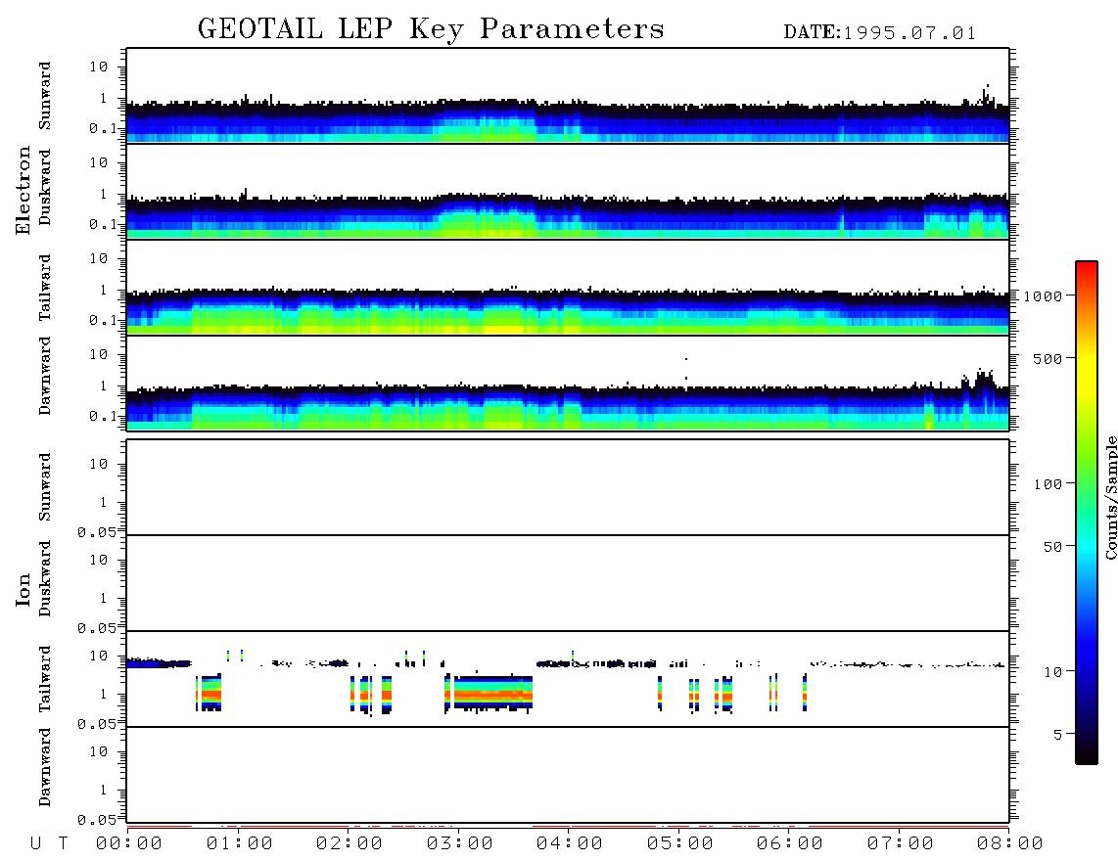
Task: Click the "08:00" time tick label
Action: [x=1010, y=844]
